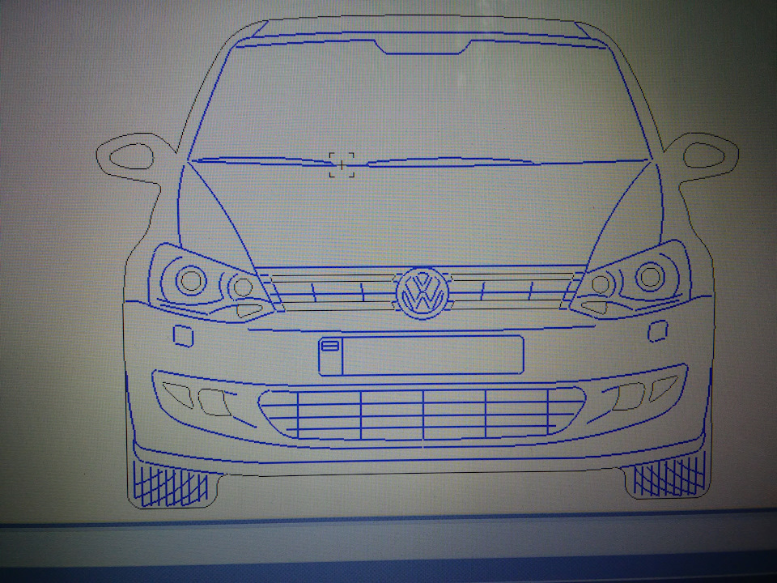This screenshot has width=777, height=583.
Task: Select the small square right bumper sensor
Action: point(657,331)
